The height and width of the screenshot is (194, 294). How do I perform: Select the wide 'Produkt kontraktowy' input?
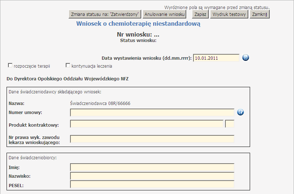tap(147, 124)
